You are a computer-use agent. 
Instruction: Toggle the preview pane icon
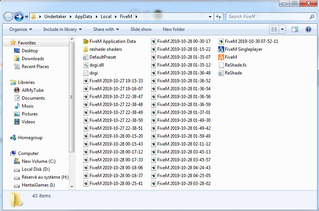[295, 29]
